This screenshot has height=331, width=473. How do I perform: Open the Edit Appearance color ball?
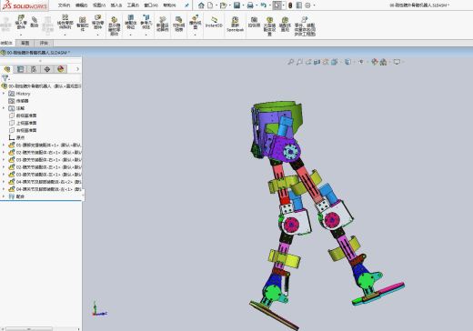[x=375, y=62]
